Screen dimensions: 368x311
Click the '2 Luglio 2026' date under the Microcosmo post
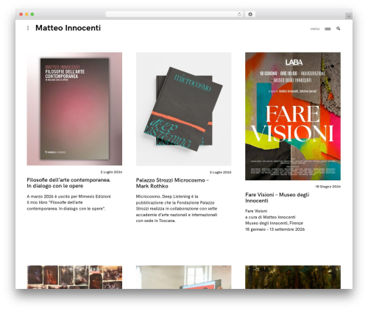220,172
